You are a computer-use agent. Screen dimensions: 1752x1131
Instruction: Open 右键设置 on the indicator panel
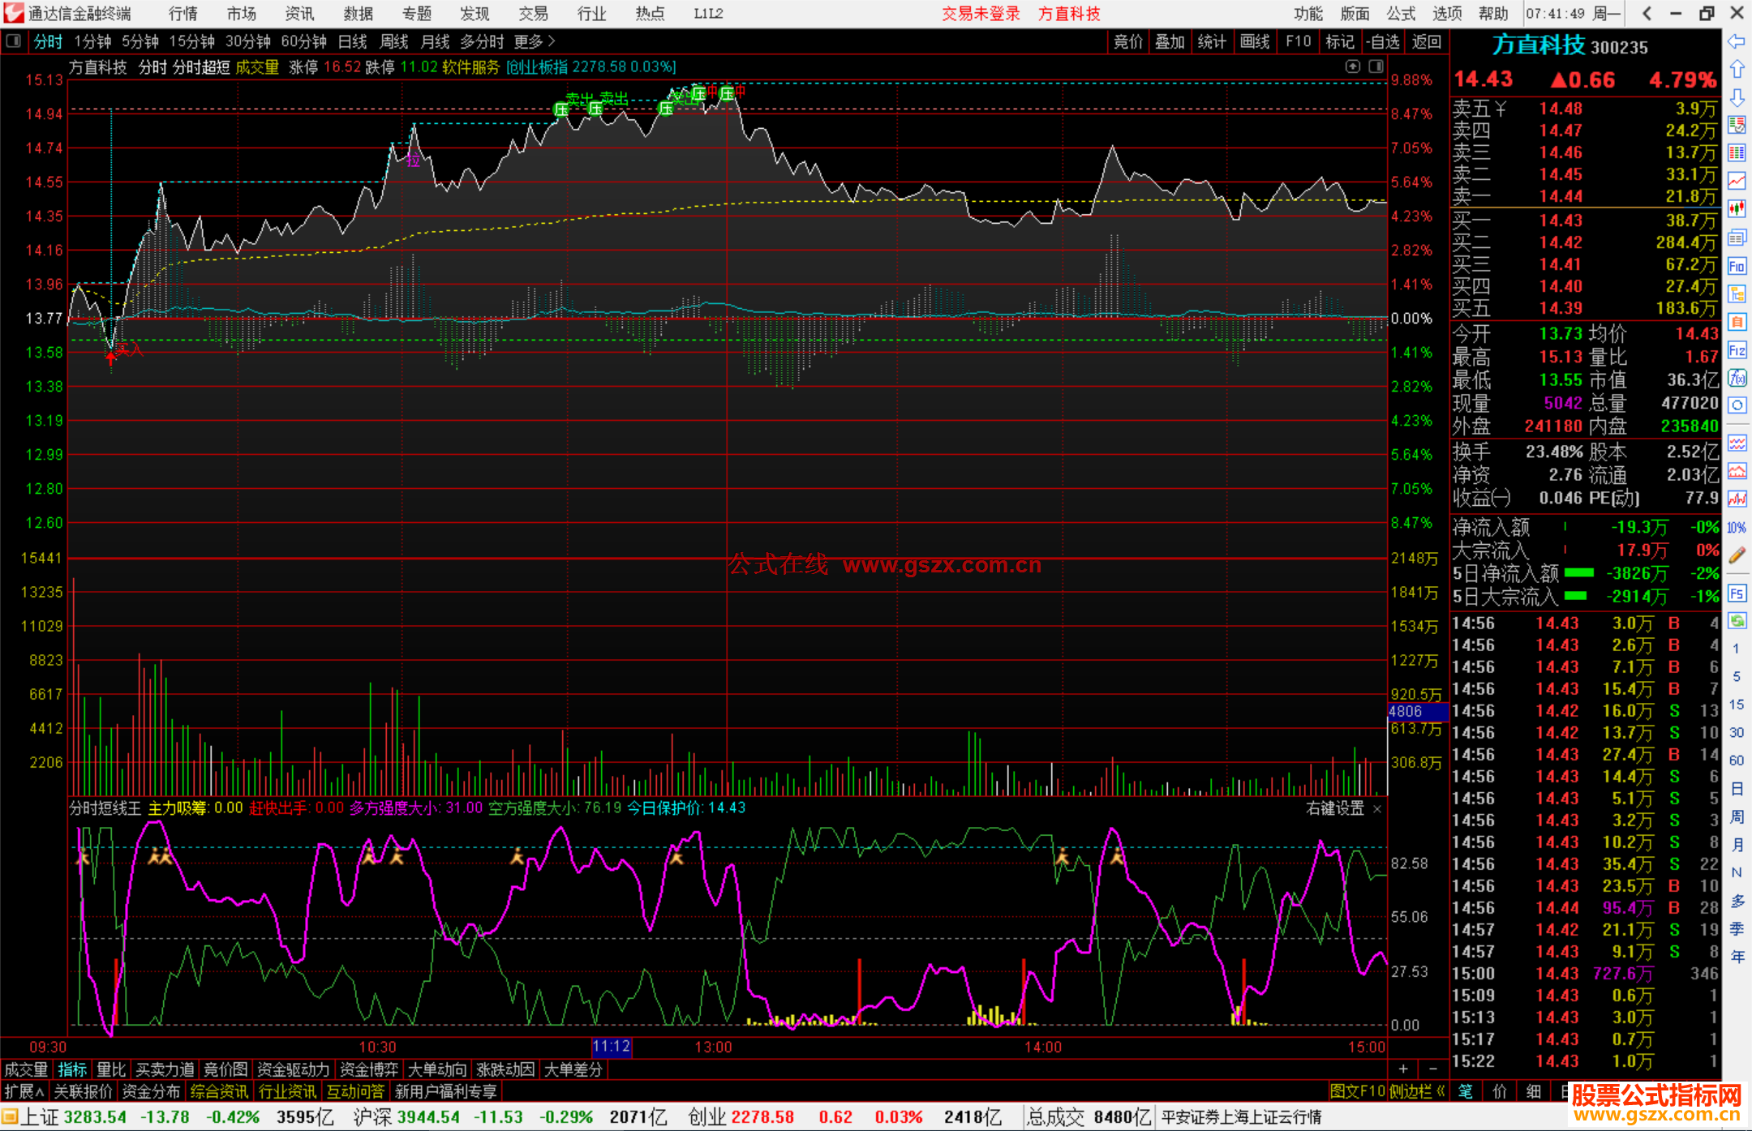click(1335, 808)
